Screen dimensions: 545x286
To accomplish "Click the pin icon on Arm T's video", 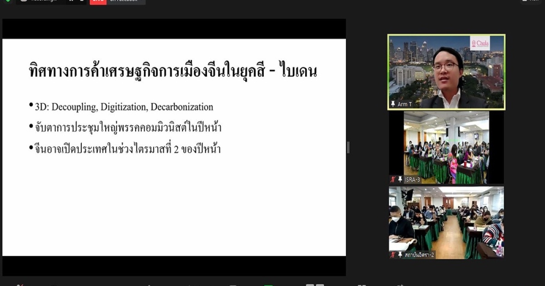I will [393, 104].
